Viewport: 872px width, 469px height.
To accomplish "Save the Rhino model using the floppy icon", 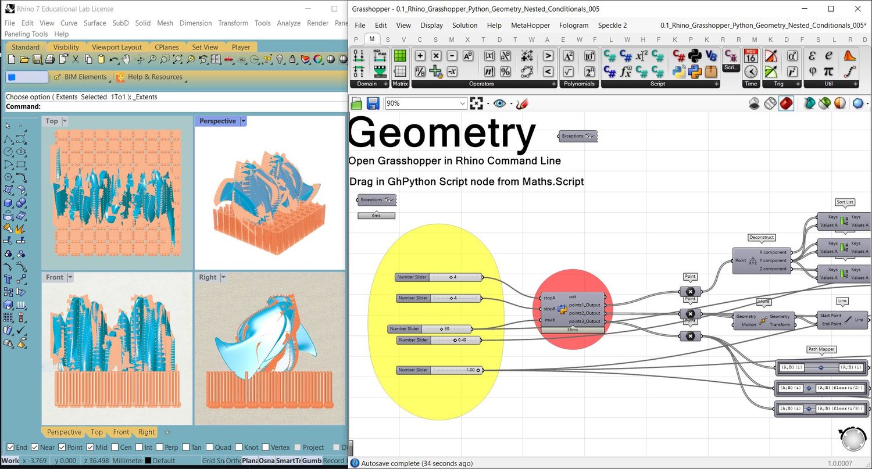I will tap(37, 59).
